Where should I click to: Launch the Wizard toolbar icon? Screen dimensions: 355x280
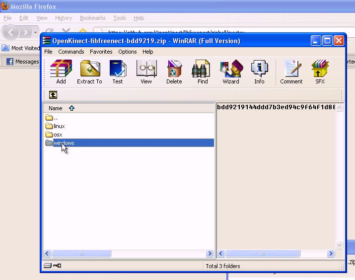(x=231, y=72)
